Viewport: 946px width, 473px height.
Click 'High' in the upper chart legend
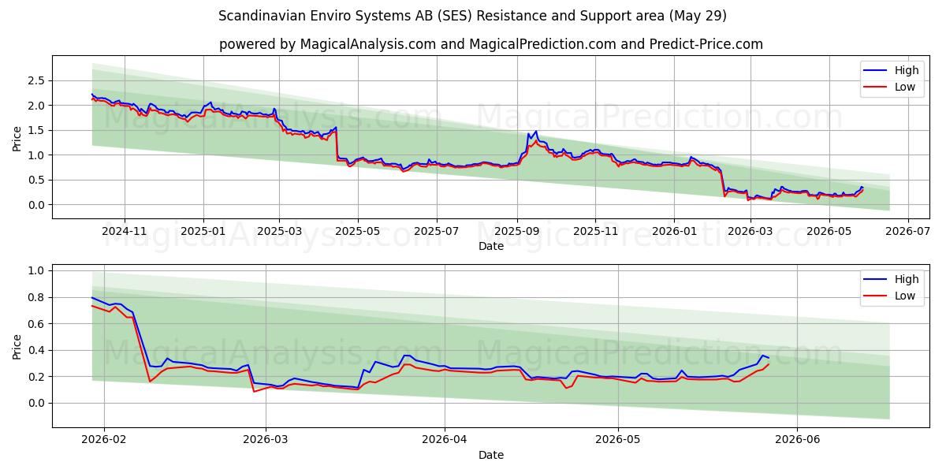coord(907,70)
